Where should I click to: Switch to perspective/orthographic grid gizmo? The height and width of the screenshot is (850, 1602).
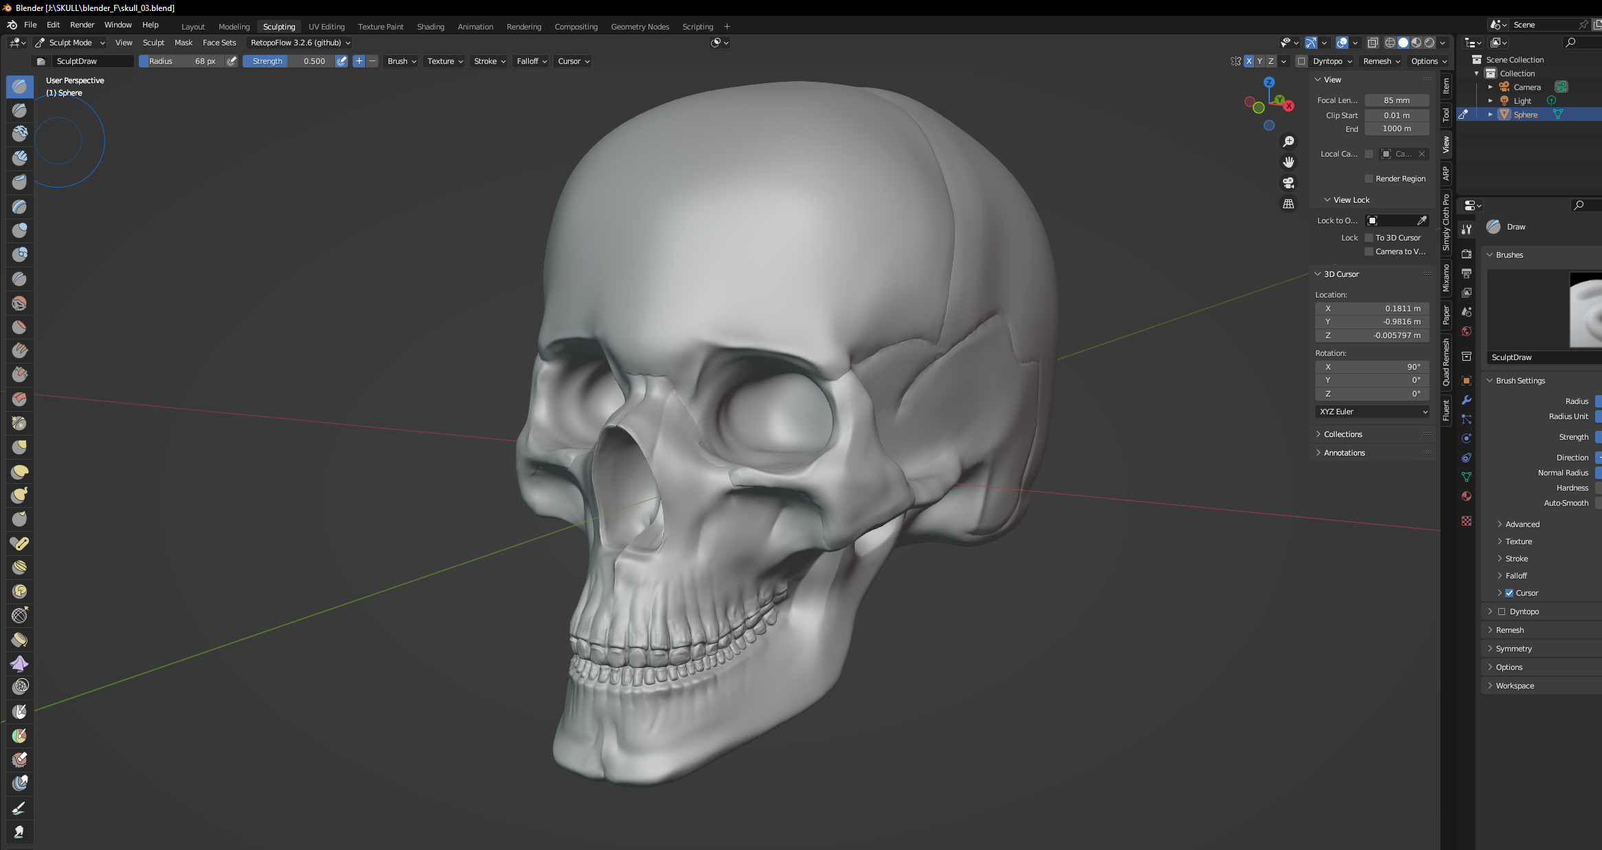[1288, 204]
